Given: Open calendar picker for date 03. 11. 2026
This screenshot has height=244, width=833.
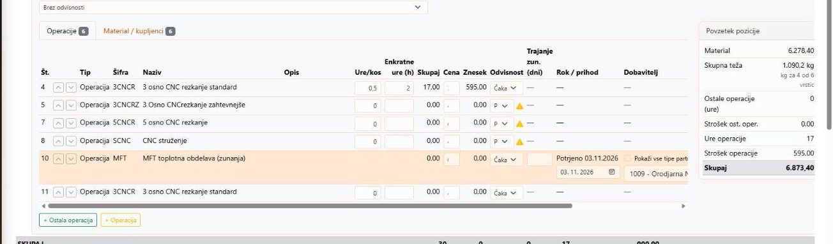Looking at the screenshot, I should (612, 172).
